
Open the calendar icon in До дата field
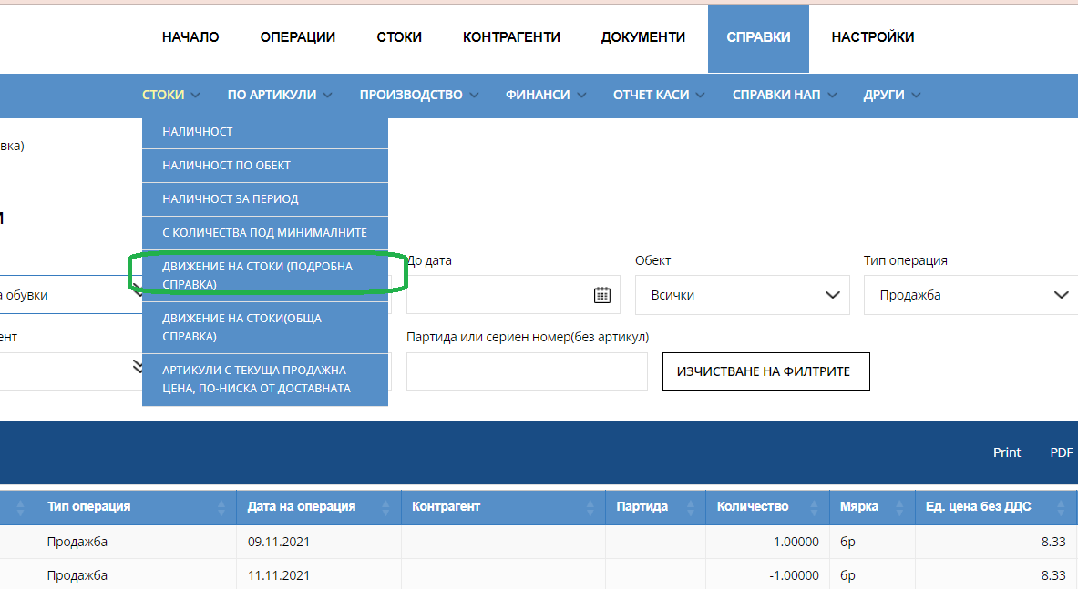601,295
